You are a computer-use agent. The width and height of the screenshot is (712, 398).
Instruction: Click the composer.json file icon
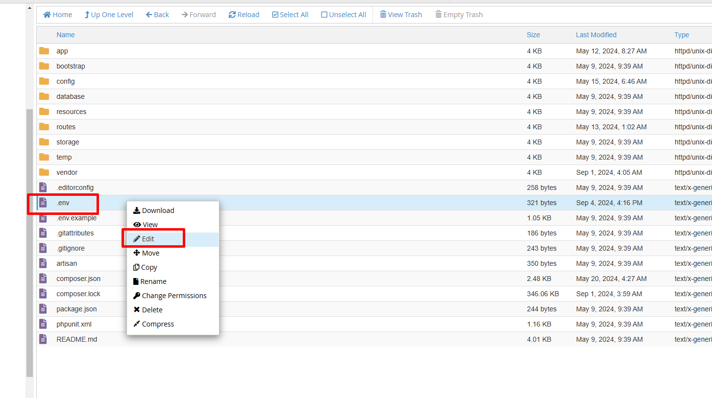tap(43, 279)
